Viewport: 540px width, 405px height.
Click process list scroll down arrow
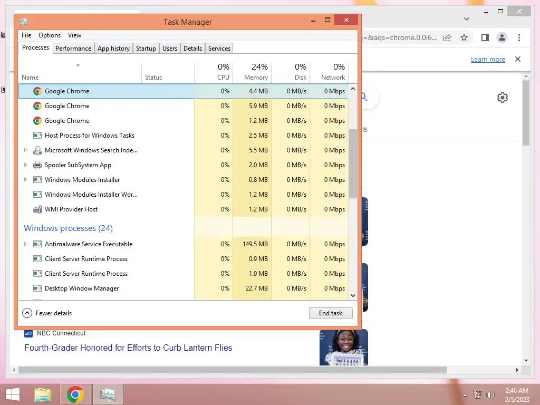(x=353, y=296)
